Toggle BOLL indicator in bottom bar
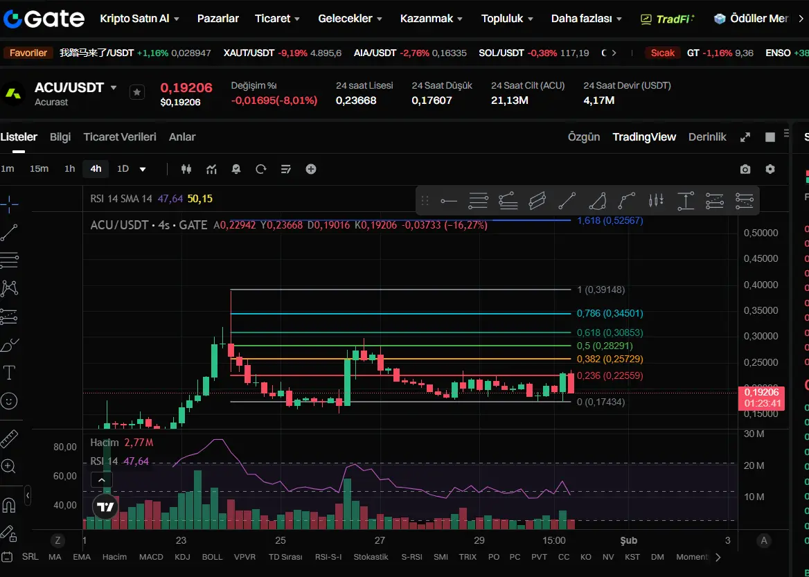The height and width of the screenshot is (577, 809). point(212,557)
